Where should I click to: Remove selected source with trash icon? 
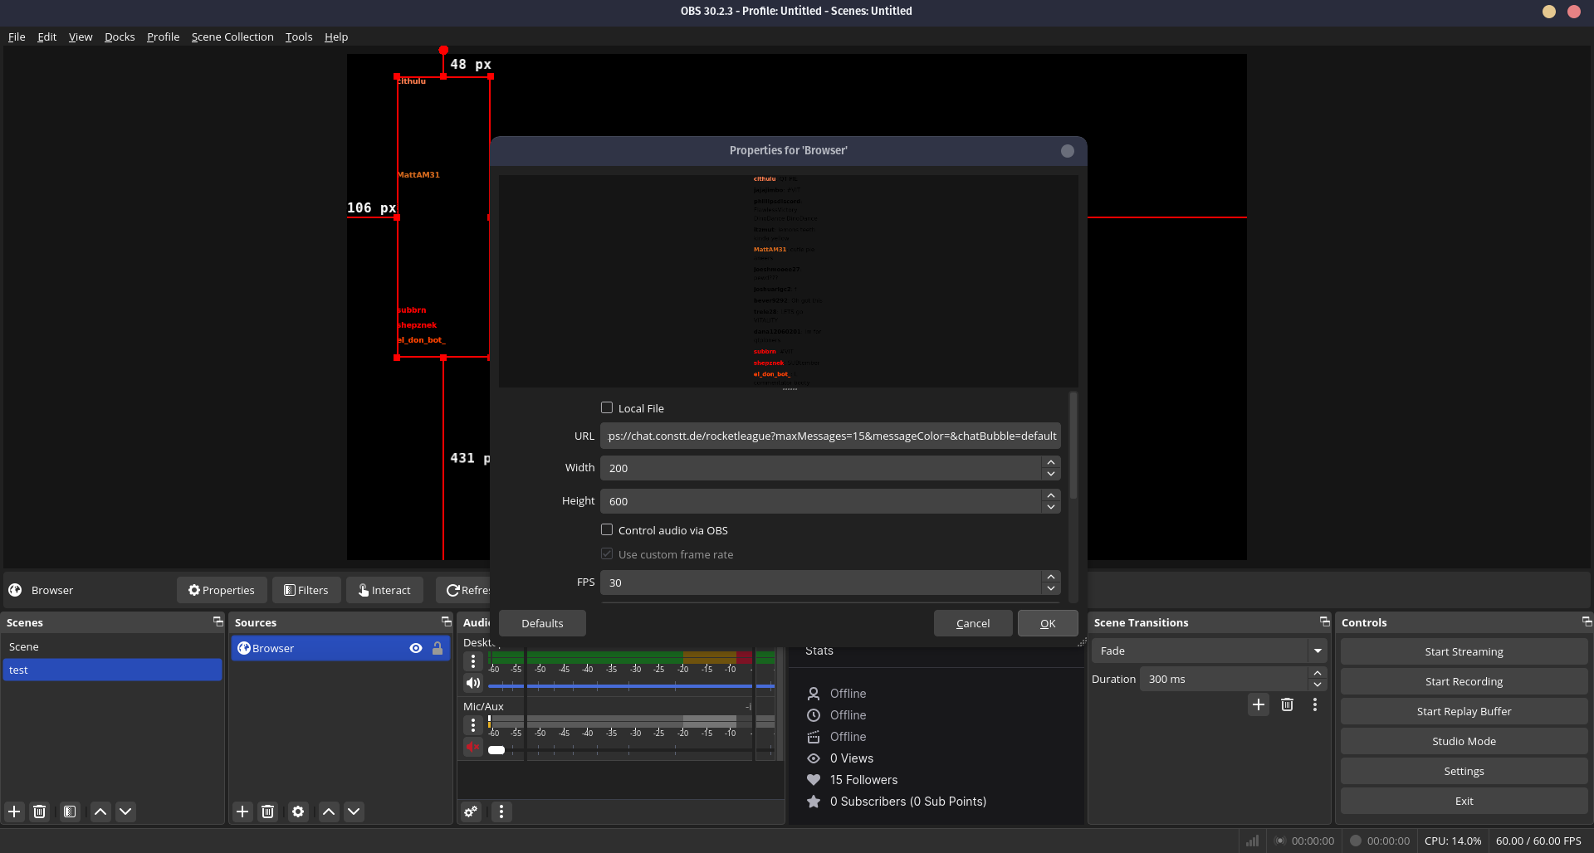267,812
